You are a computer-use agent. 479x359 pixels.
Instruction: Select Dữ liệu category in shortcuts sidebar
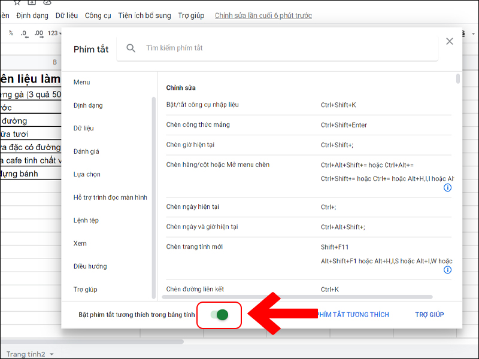tap(83, 128)
